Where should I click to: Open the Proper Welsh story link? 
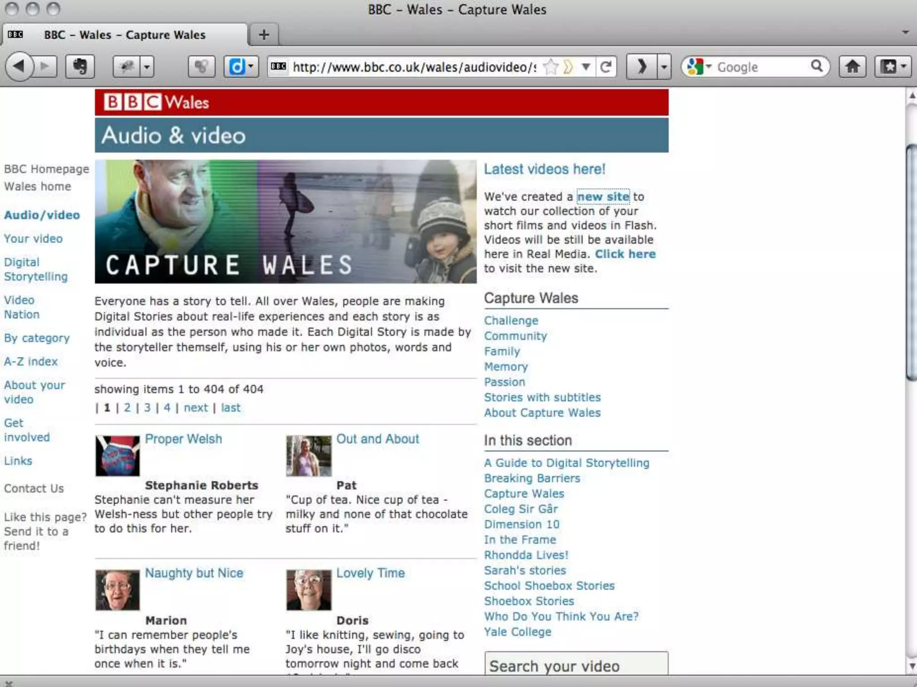point(183,439)
